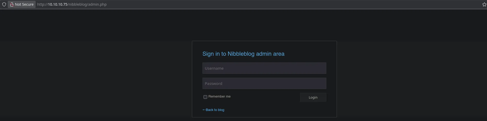Click the Remember me label text
This screenshot has width=487, height=121.
click(219, 96)
